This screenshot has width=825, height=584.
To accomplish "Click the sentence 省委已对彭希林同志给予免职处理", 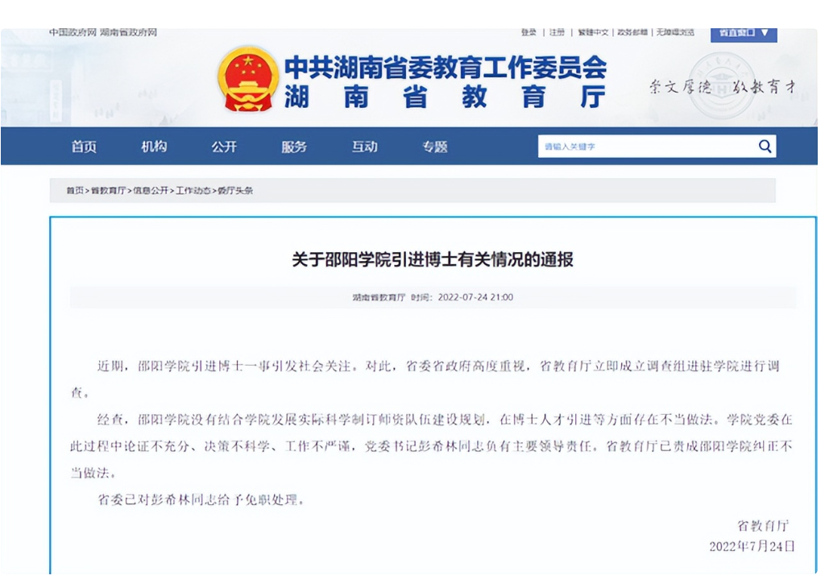I will tap(201, 499).
